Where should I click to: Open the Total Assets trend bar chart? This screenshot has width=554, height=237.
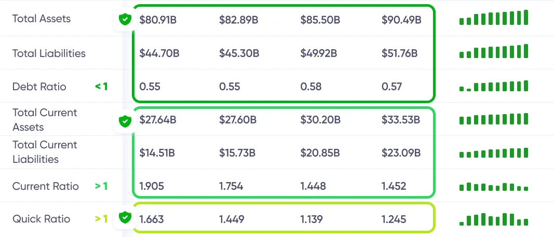[493, 18]
